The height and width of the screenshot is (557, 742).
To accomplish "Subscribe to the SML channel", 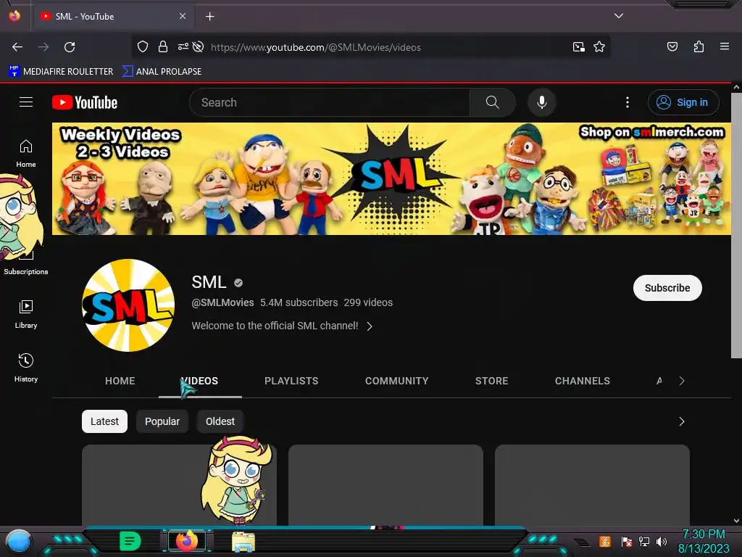I will pyautogui.click(x=667, y=288).
